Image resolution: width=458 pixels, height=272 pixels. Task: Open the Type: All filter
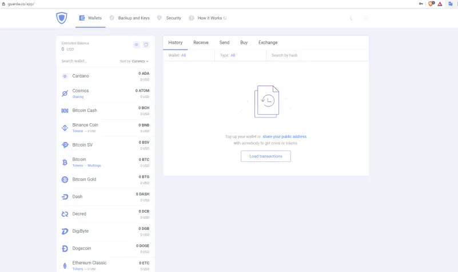228,55
